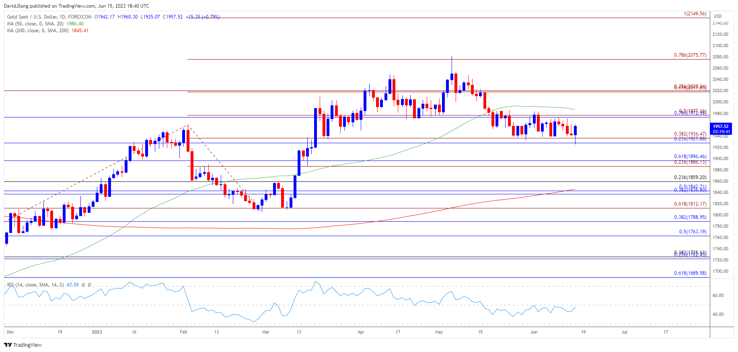738x352 pixels.
Task: Click the low value L1925.07
Action: pos(150,17)
